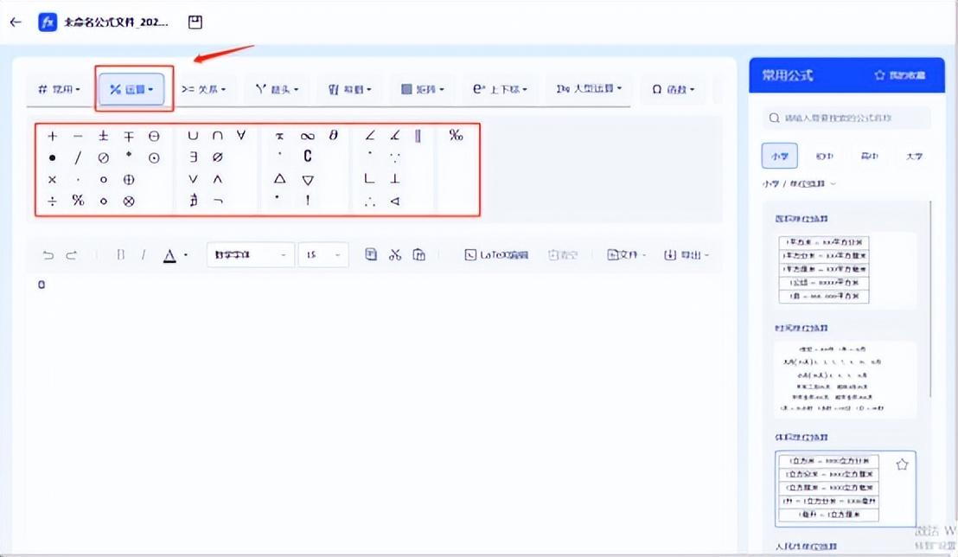The height and width of the screenshot is (557, 958).
Task: Insert the logical or ∨ symbol
Action: pyautogui.click(x=193, y=179)
